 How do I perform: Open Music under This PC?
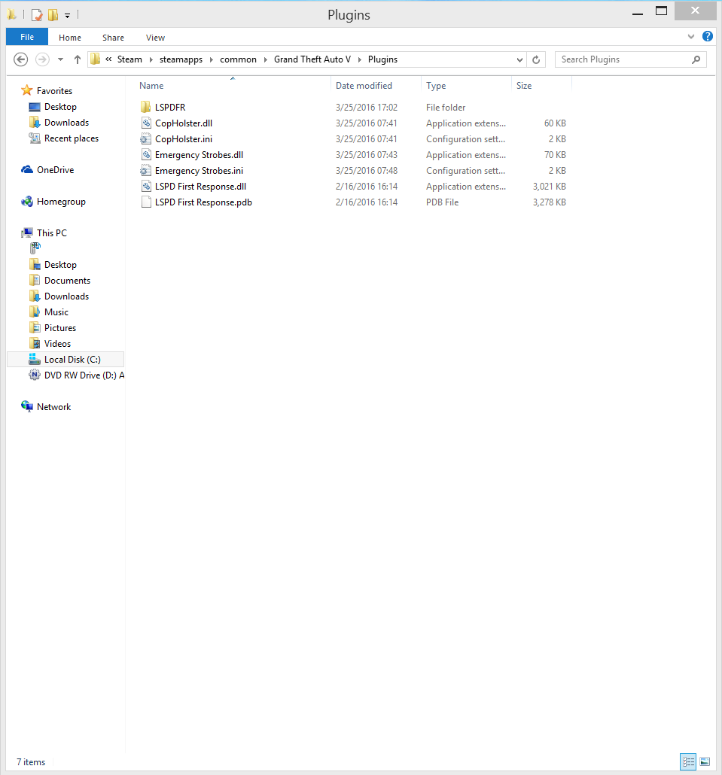coord(56,312)
